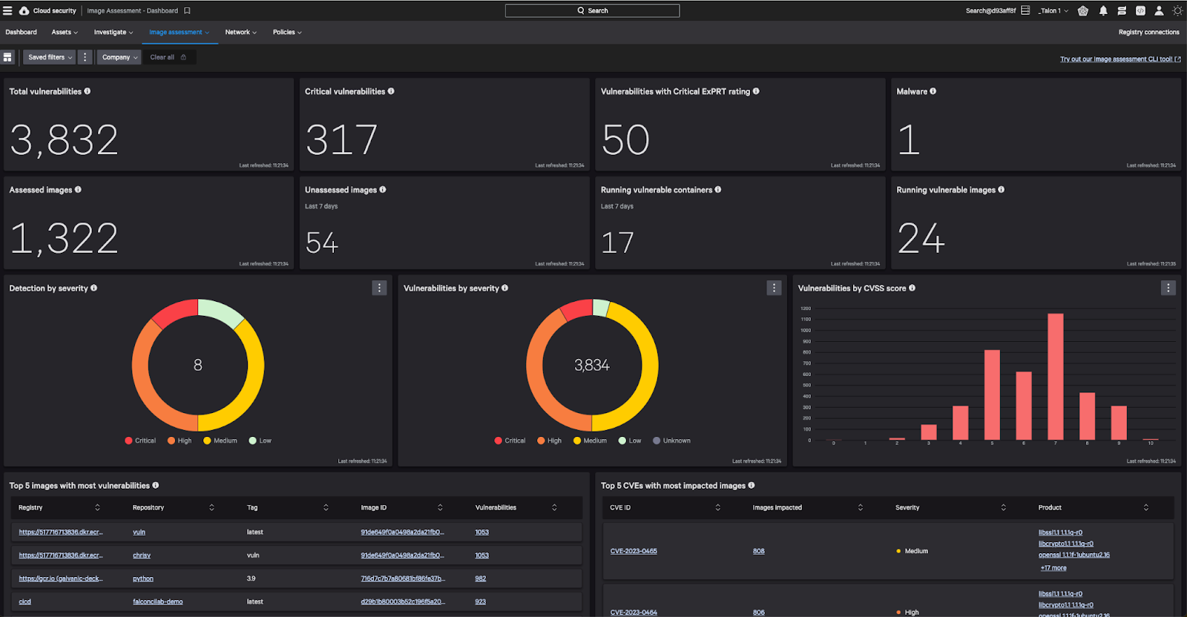Open the notifications bell
Image resolution: width=1187 pixels, height=617 pixels.
pyautogui.click(x=1103, y=11)
